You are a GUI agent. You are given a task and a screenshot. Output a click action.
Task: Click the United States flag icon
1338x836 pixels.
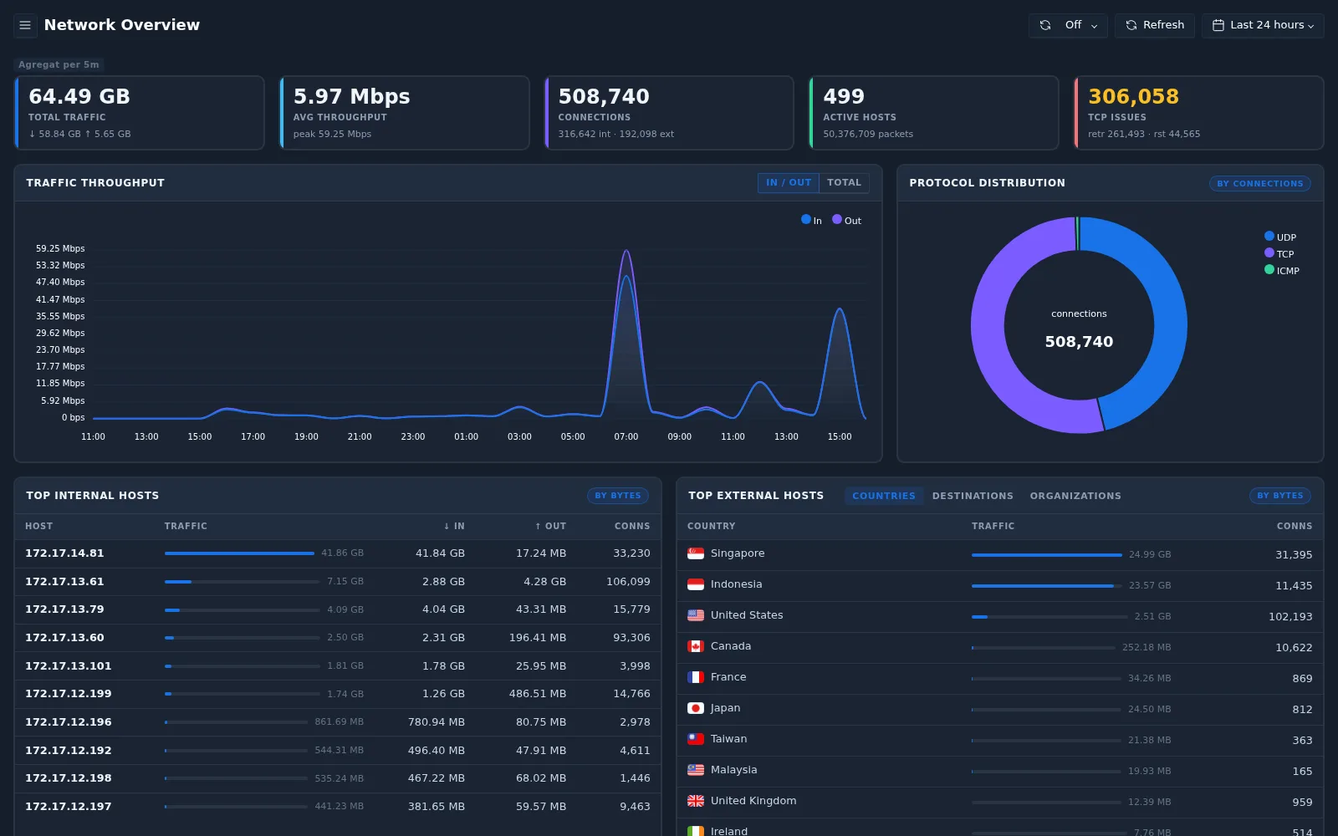[x=696, y=615]
